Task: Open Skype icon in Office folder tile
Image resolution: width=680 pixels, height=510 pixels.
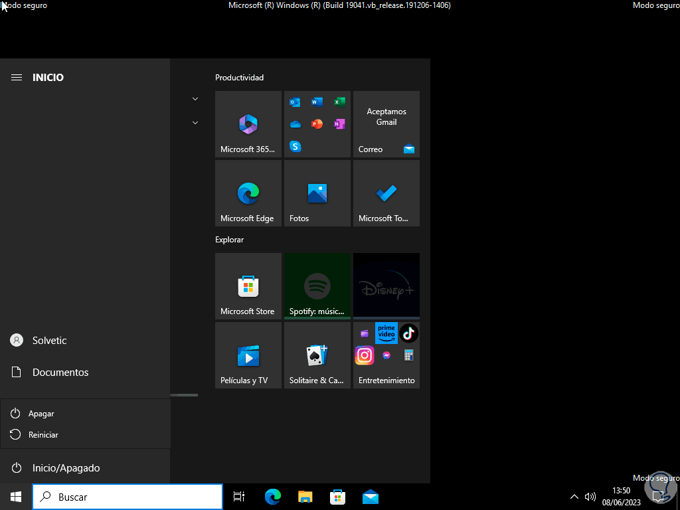Action: 296,147
